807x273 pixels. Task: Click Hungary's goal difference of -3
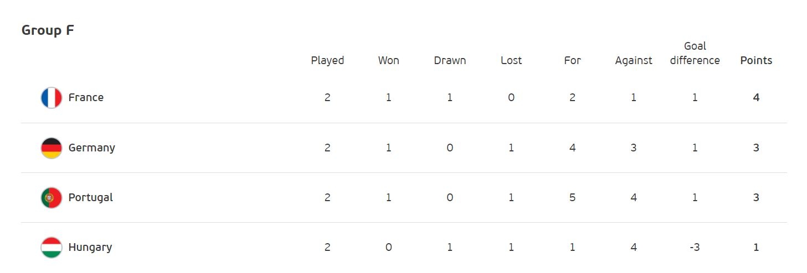click(x=695, y=247)
